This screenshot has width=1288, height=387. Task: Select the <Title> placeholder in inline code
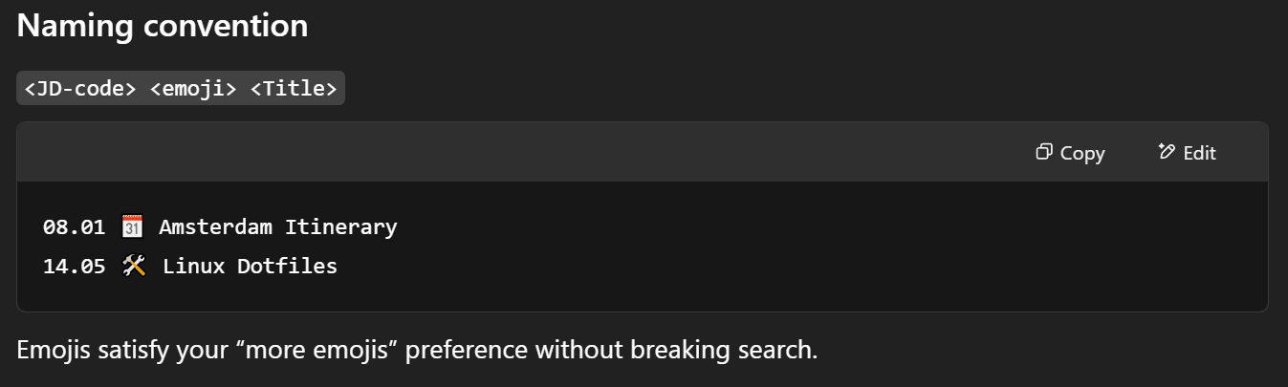[x=294, y=89]
